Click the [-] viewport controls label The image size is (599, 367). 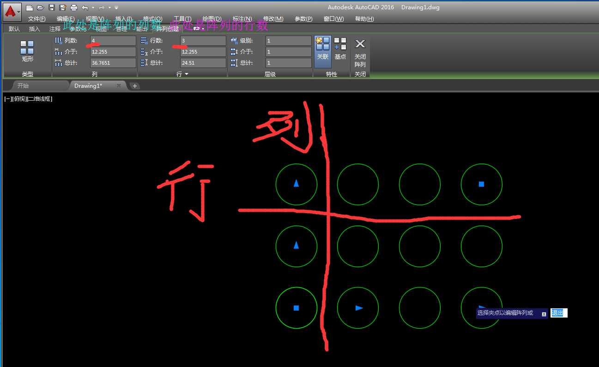[7, 99]
